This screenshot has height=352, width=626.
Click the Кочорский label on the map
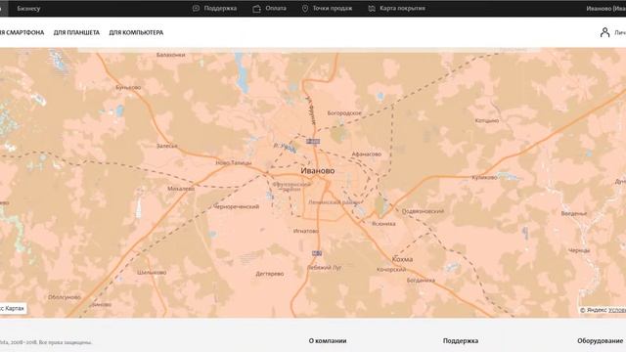point(391,270)
